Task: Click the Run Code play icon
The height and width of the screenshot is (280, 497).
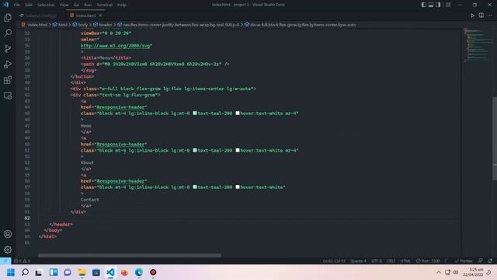Action: (472, 16)
